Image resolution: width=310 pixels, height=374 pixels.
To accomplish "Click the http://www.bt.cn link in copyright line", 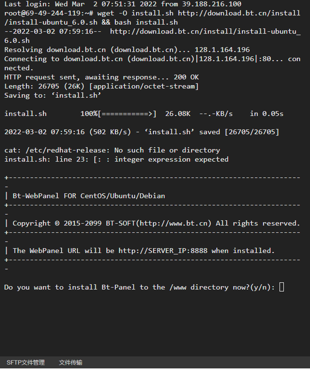I will (x=173, y=223).
